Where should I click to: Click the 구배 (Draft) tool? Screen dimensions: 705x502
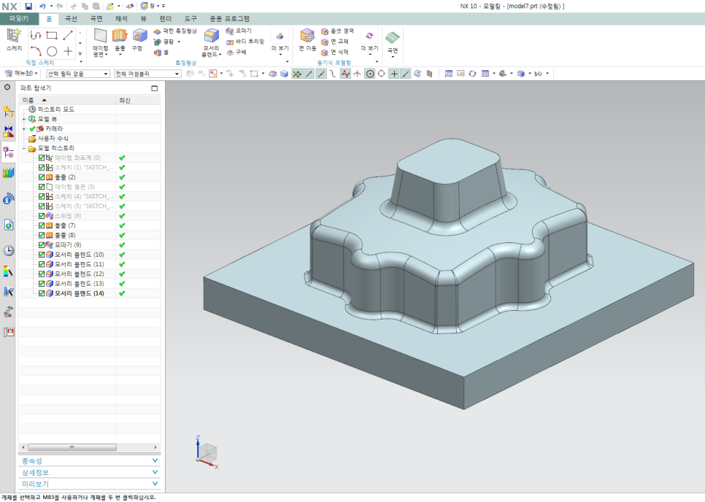pos(236,52)
